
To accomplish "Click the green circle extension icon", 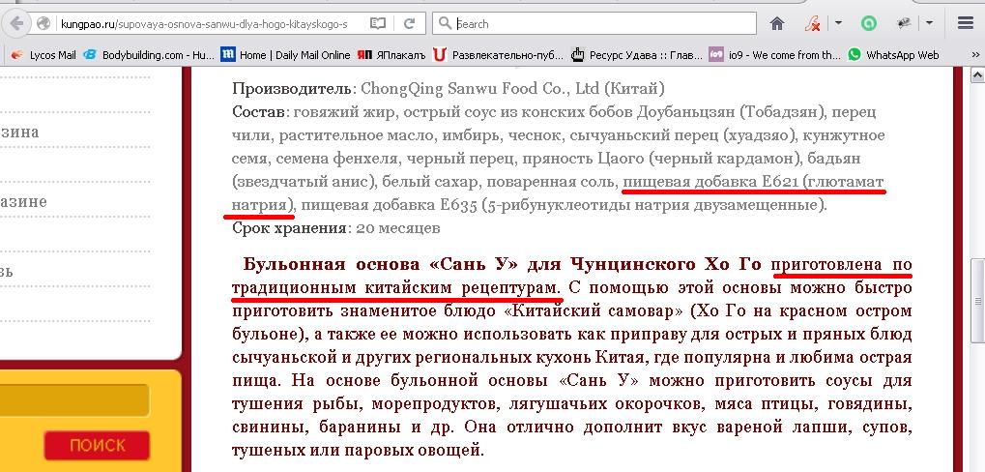I will tap(869, 24).
